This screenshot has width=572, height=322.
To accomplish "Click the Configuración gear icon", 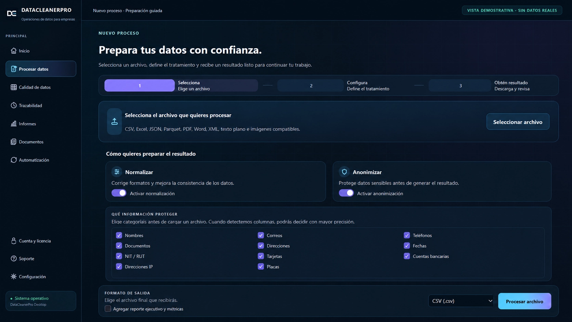I will point(14,276).
